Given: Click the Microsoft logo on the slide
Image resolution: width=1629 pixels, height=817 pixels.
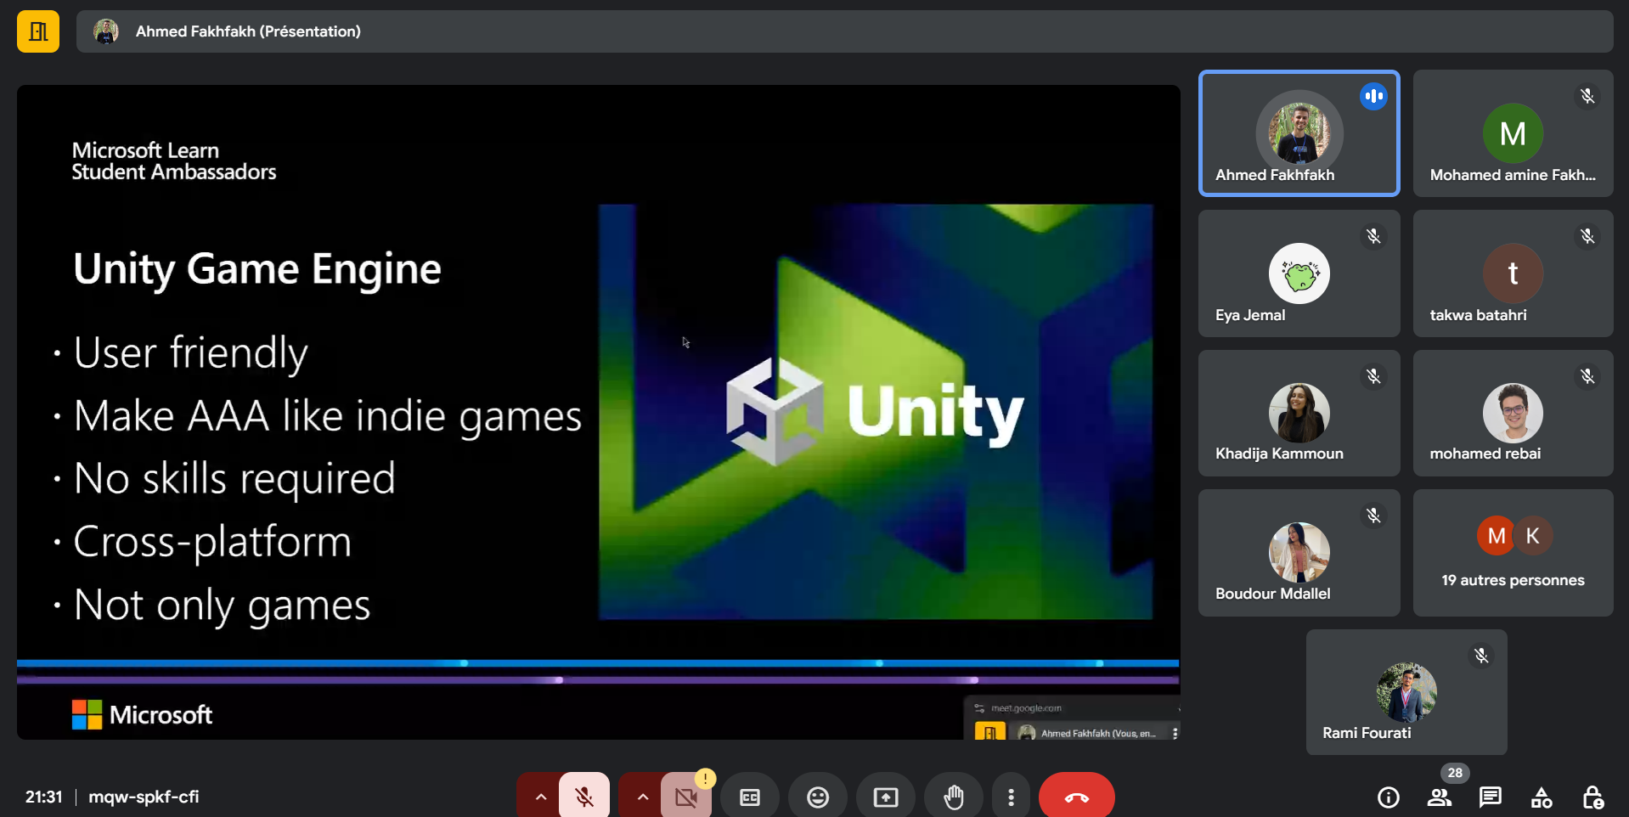Looking at the screenshot, I should tap(142, 715).
